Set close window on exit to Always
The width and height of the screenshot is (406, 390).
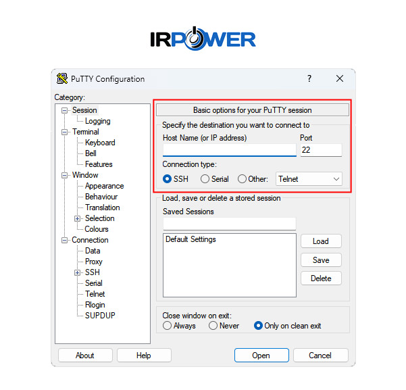[168, 326]
